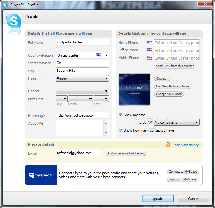Click the Mobile Phone US flag icon
215x208 pixels.
pos(149,58)
